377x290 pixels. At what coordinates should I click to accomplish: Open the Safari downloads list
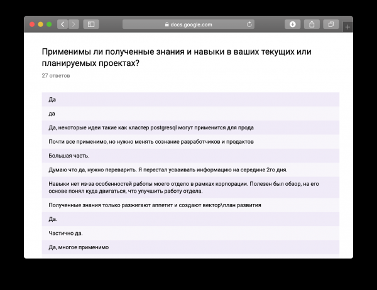tap(292, 24)
